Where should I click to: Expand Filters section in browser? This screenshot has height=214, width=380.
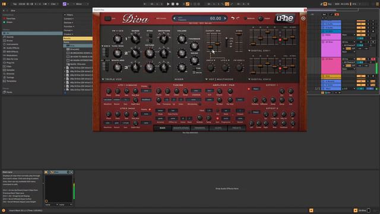tap(69, 15)
